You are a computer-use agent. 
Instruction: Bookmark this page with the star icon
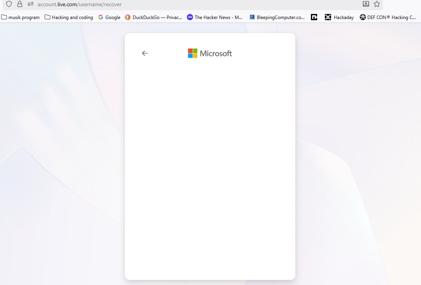[377, 4]
